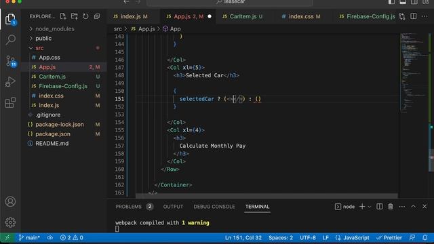Viewport: 434px width, 244px height.
Task: Click the Prettier status bar item
Action: tap(389, 238)
